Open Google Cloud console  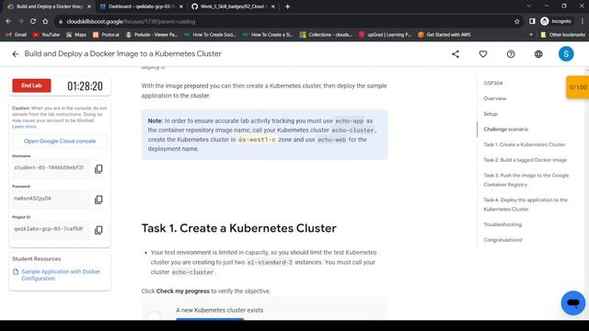(x=60, y=141)
